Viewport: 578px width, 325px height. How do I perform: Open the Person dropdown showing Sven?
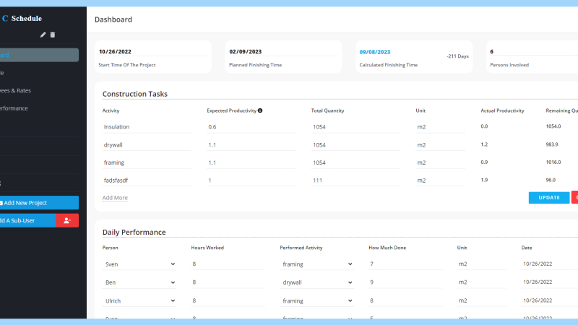click(x=140, y=264)
